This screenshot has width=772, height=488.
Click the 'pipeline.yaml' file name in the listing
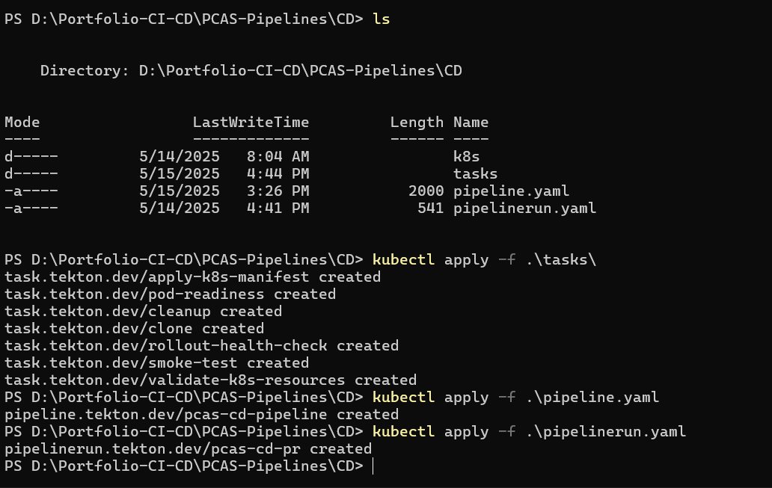click(511, 191)
